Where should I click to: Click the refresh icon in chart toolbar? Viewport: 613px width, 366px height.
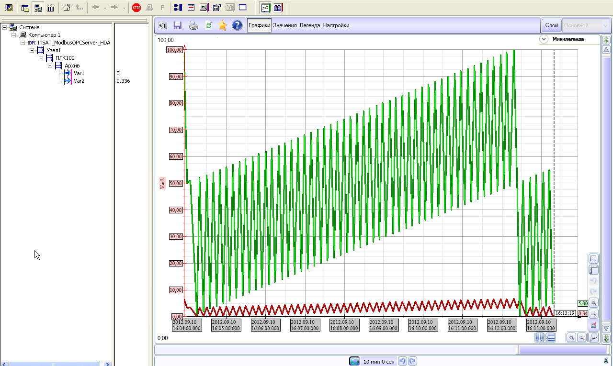(x=208, y=25)
